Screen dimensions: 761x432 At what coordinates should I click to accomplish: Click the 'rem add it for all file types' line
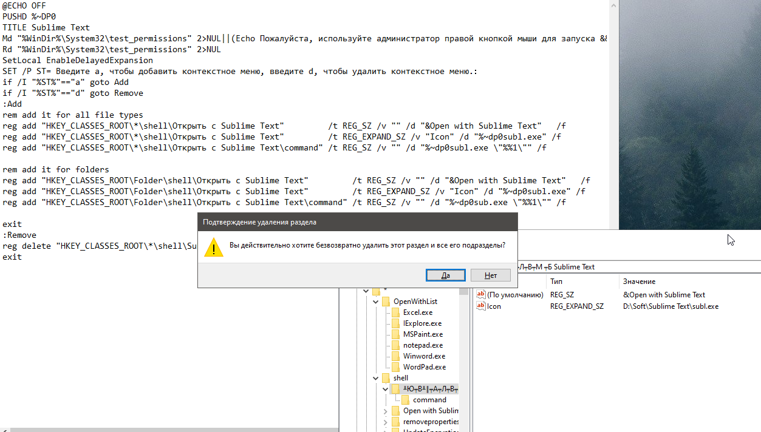pos(73,115)
